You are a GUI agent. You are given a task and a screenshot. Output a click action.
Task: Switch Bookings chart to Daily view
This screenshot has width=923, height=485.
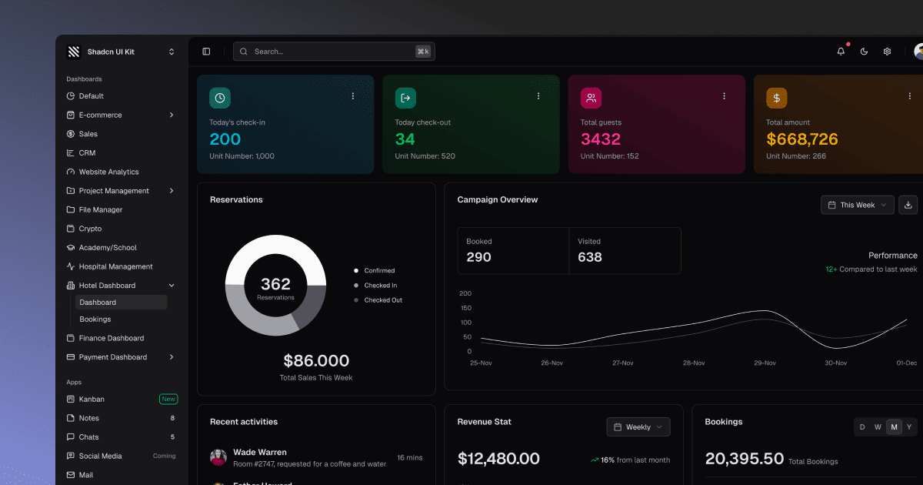click(x=862, y=426)
